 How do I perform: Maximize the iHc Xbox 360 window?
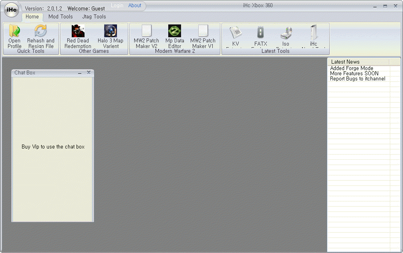pyautogui.click(x=385, y=6)
